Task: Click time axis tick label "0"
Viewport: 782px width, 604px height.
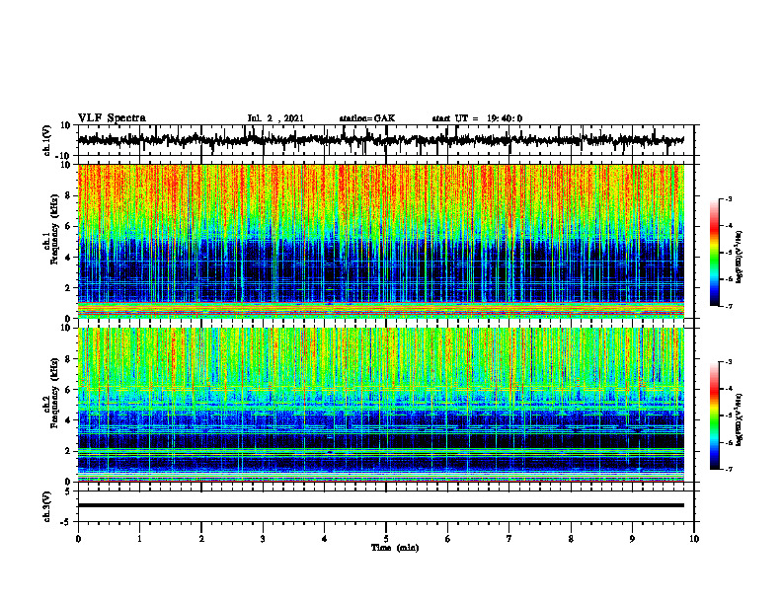Action: point(78,539)
